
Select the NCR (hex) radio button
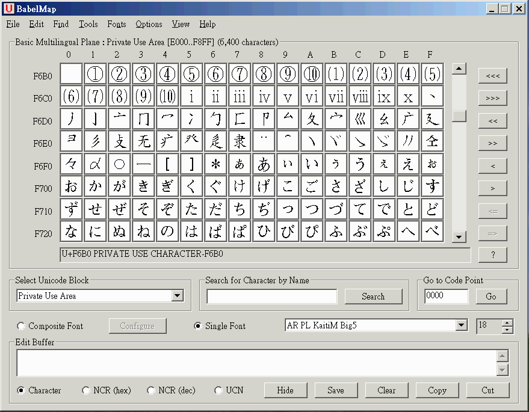point(87,390)
